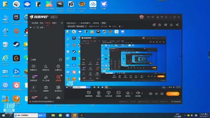This screenshot has height=118, width=210.
Task: Add 手机投屏 phone screen mirroring source
Action: (x=108, y=94)
